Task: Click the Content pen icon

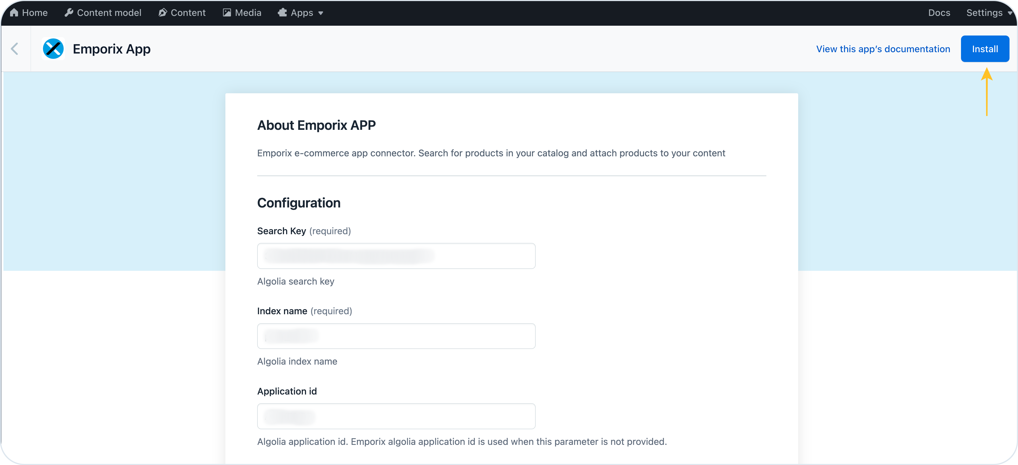Action: pos(163,13)
